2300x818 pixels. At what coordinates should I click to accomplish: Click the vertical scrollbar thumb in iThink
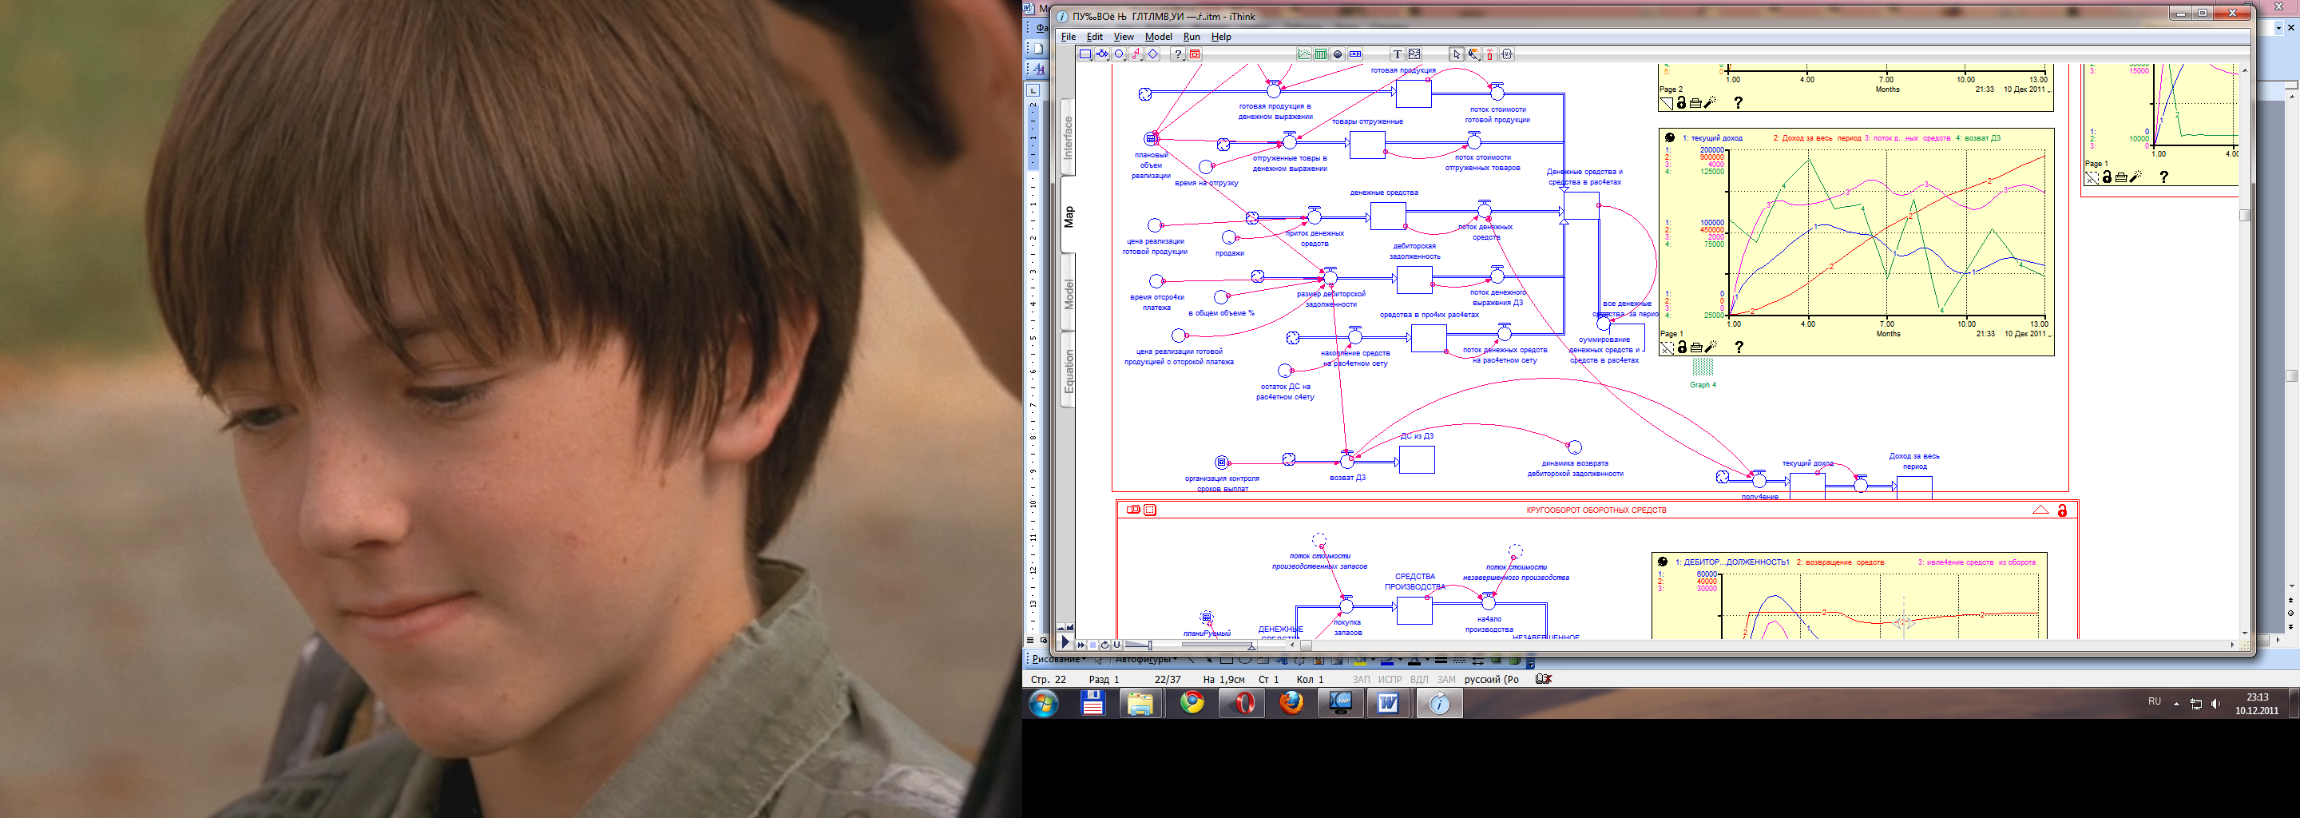tap(2245, 214)
